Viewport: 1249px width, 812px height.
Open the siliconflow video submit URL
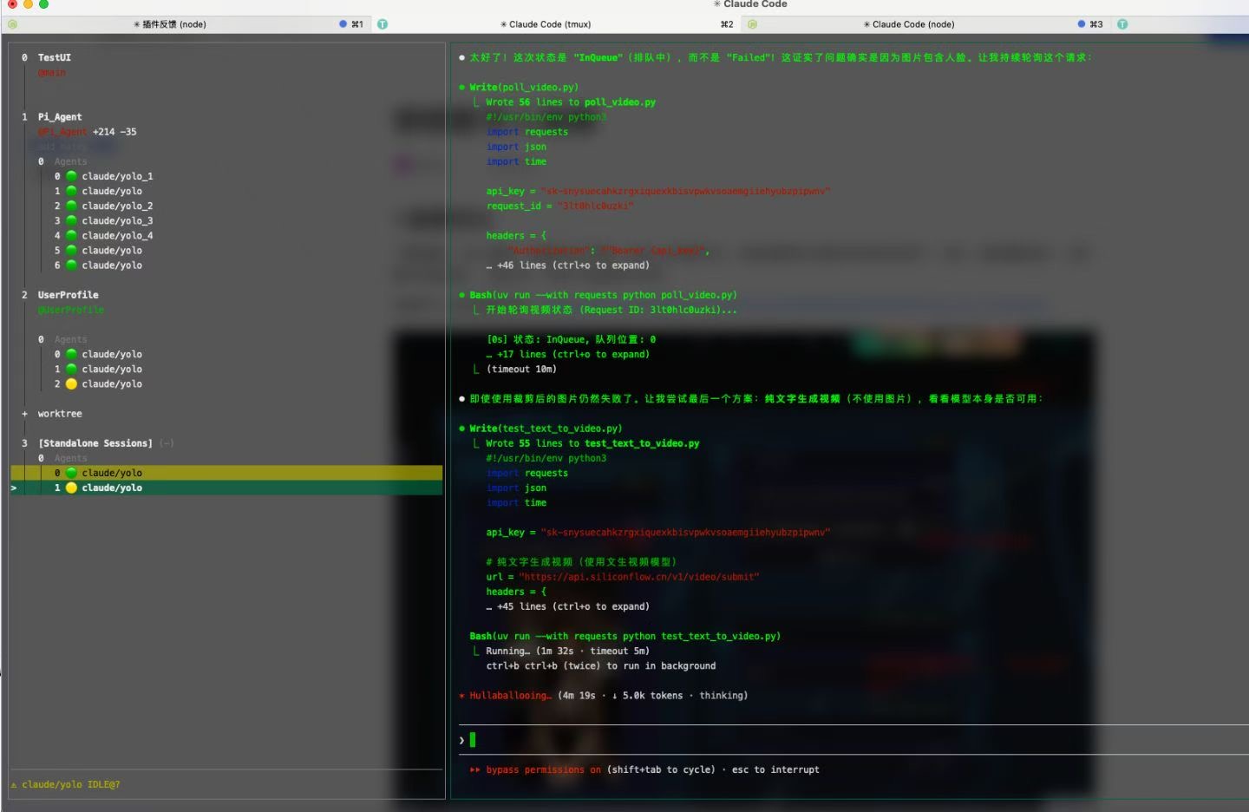coord(639,577)
